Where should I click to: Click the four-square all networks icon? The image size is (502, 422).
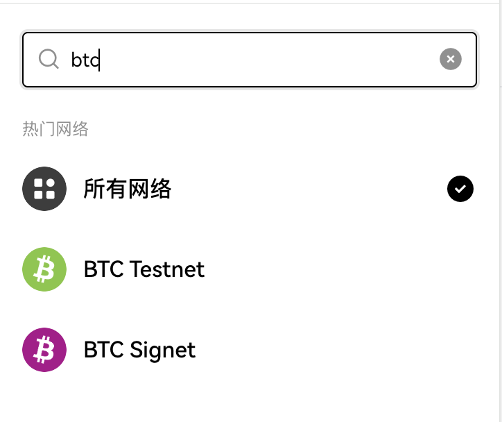(x=44, y=189)
